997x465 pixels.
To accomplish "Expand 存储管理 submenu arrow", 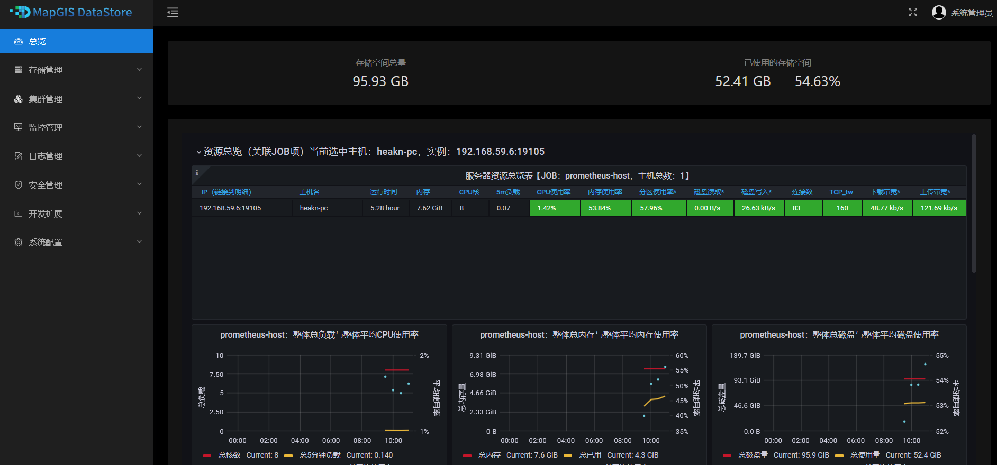I will click(x=139, y=69).
